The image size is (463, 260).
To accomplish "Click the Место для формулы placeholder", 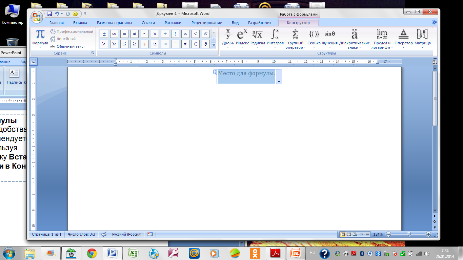I will (x=246, y=73).
